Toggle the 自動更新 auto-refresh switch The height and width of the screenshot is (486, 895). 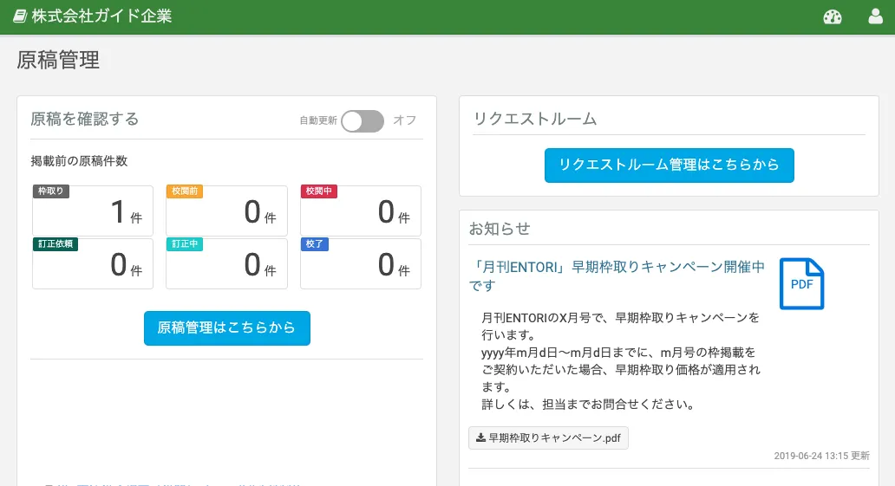363,120
